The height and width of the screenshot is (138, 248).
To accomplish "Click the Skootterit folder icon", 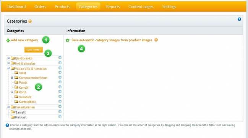I will point(16,97).
